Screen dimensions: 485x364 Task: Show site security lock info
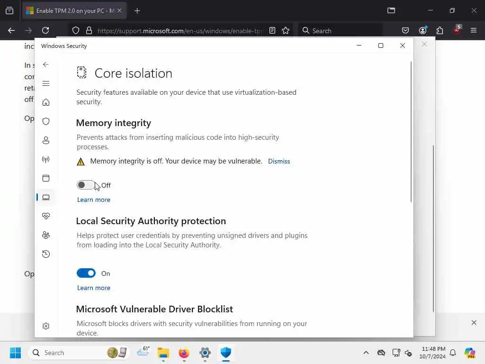89,30
